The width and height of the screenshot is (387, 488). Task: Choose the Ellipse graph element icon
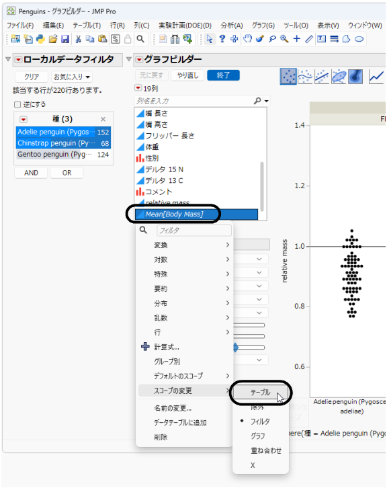pos(339,76)
